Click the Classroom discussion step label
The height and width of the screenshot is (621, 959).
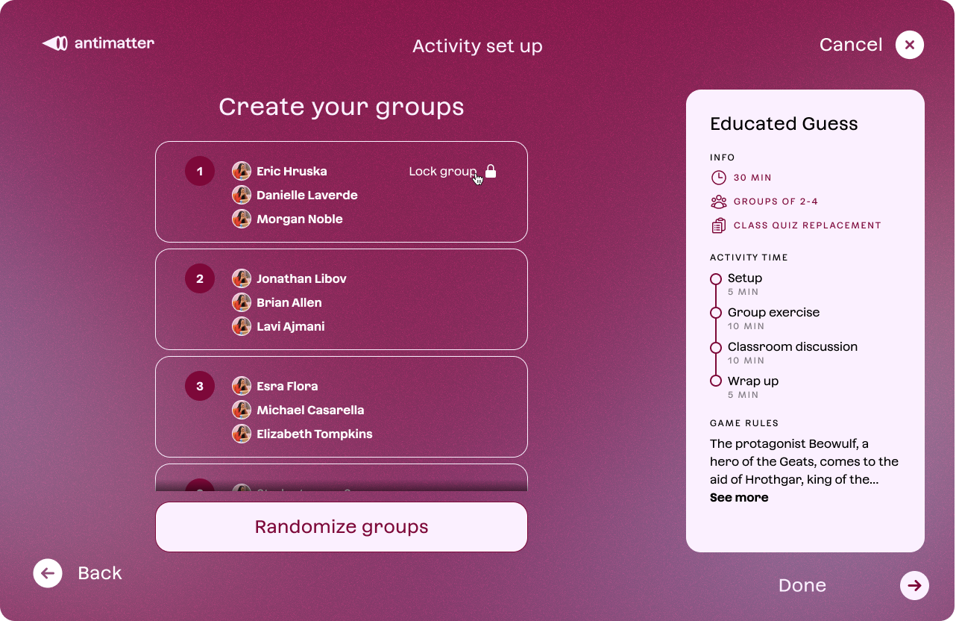coord(793,346)
